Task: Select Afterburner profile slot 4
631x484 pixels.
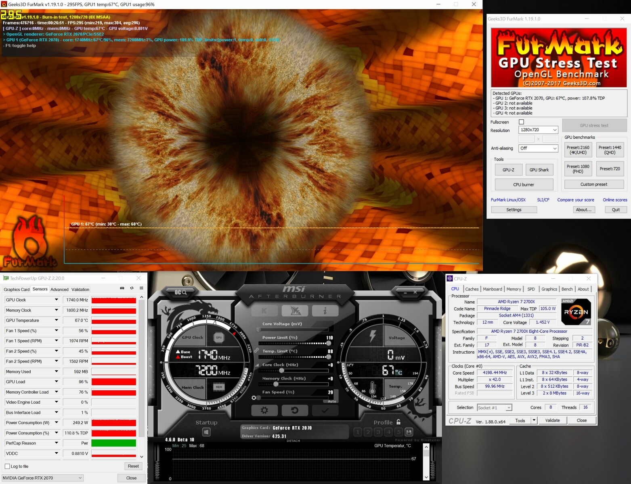Action: click(388, 432)
